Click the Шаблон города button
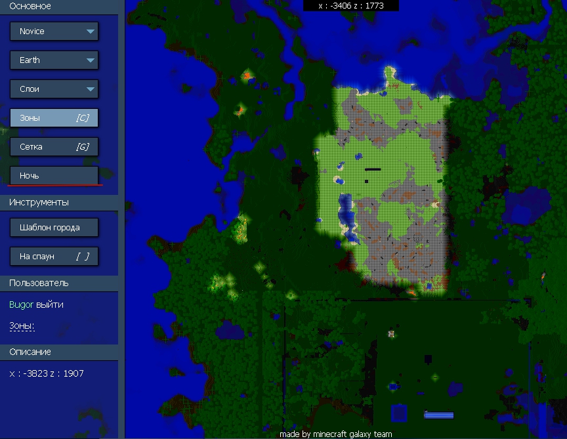The width and height of the screenshot is (567, 439). (x=54, y=228)
